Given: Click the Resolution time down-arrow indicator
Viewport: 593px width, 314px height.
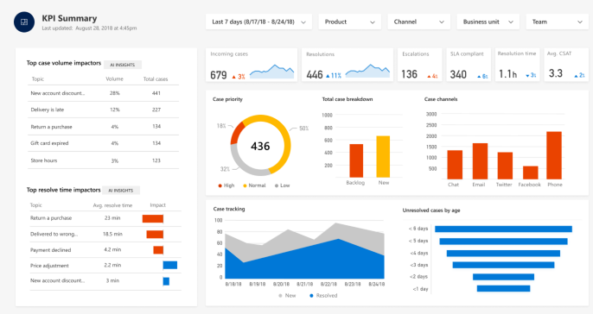Looking at the screenshot, I should (527, 76).
